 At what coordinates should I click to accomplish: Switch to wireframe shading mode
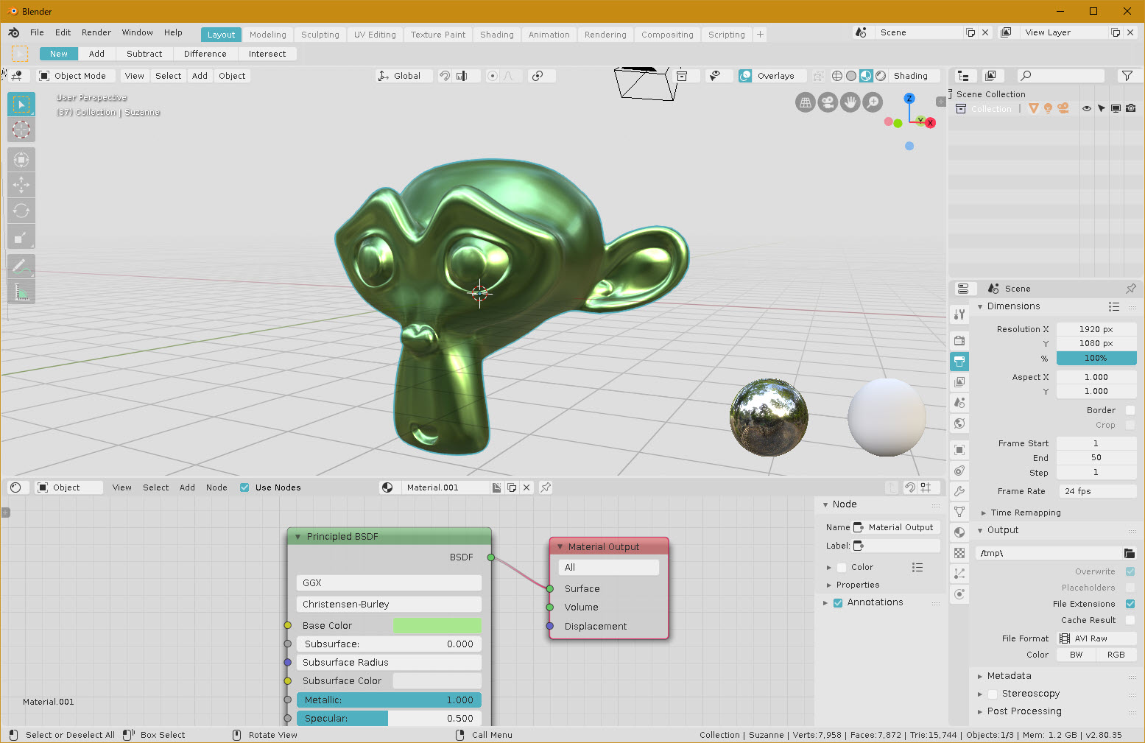coord(837,76)
